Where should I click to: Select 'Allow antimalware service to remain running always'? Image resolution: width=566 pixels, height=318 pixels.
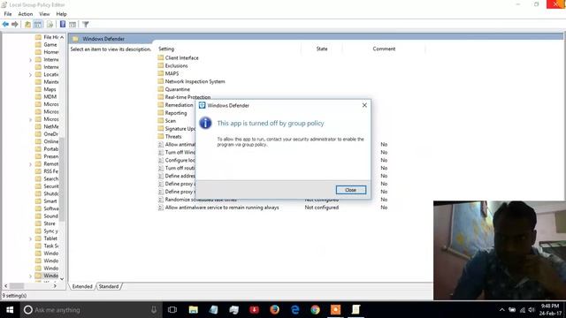222,208
